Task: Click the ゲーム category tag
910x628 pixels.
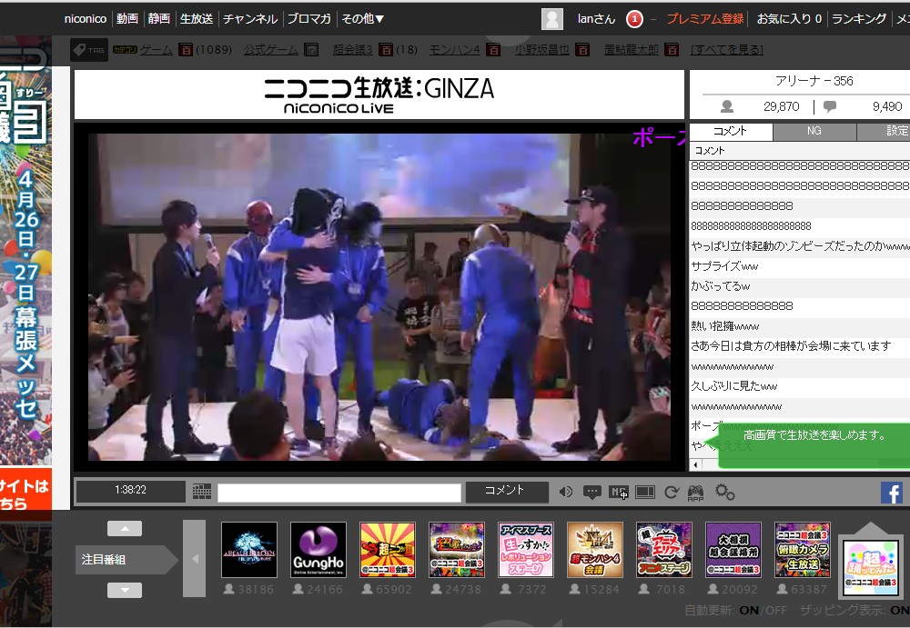Action: [x=157, y=50]
